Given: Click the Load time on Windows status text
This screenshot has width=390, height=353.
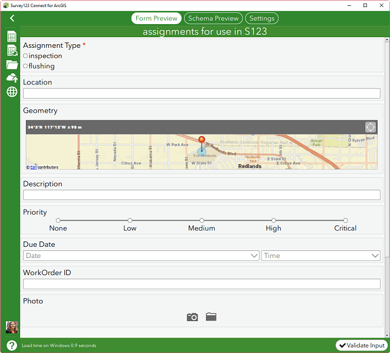Looking at the screenshot, I should pyautogui.click(x=59, y=345).
